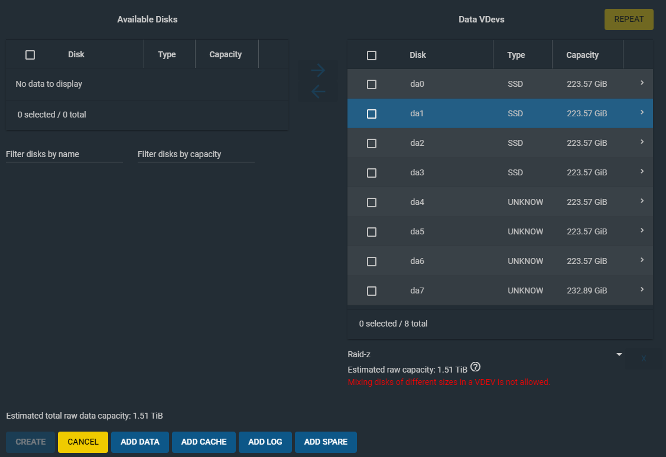
Task: Toggle select-all checkbox in Available Disks
Action: point(30,55)
